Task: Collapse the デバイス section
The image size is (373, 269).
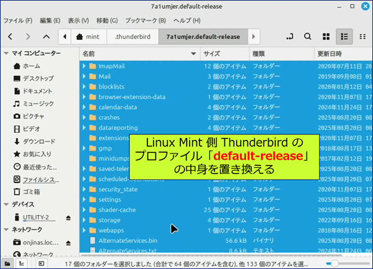Action: tap(6, 204)
